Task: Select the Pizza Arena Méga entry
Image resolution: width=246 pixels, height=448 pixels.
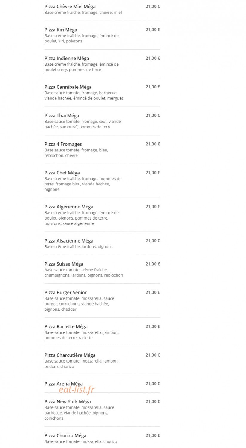Action: click(x=64, y=384)
